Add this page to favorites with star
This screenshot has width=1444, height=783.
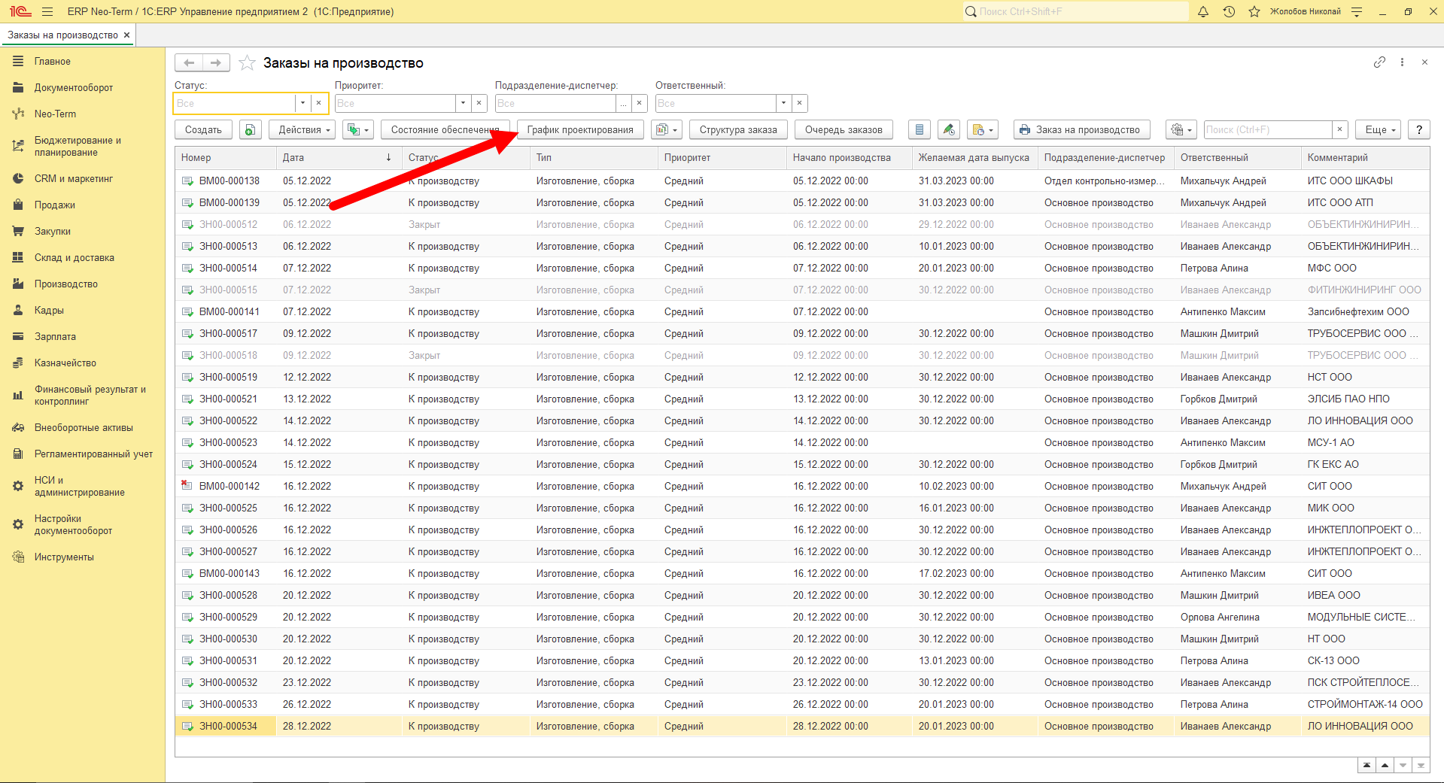(247, 63)
